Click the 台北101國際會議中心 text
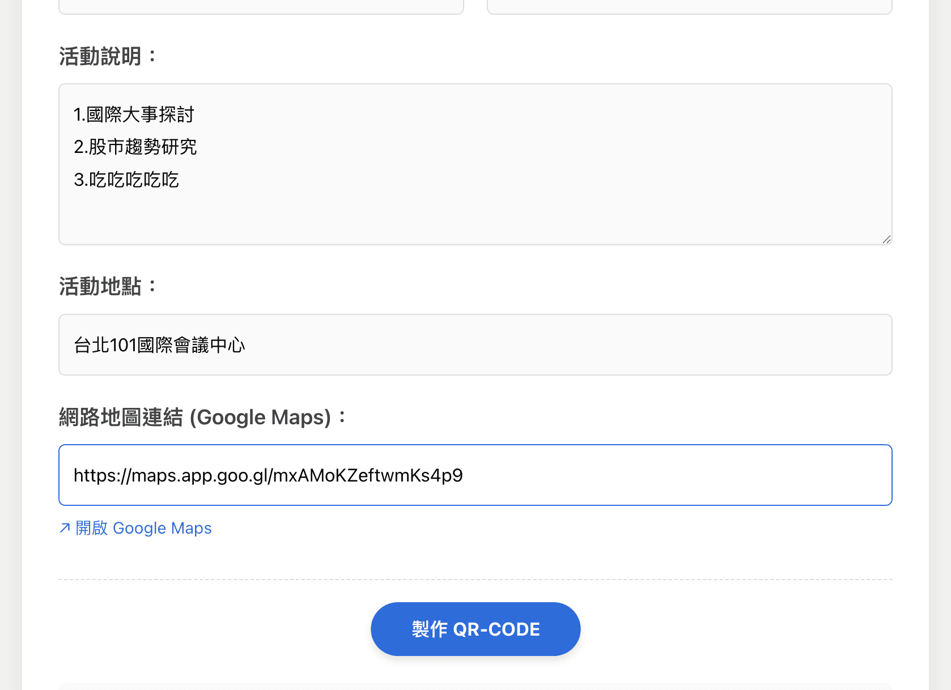Screen dimensions: 951x690 coord(159,344)
